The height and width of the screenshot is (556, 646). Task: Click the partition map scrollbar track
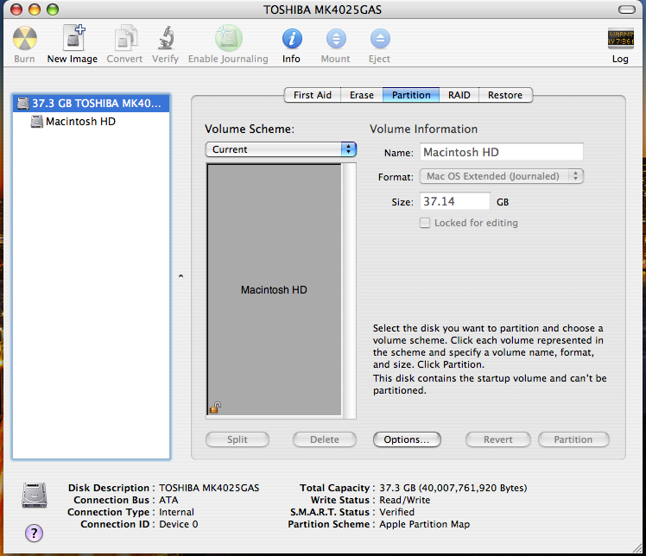coord(349,290)
